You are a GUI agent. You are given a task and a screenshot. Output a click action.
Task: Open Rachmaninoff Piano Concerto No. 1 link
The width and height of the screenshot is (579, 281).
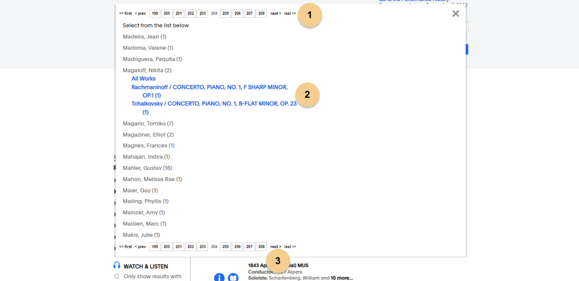209,91
